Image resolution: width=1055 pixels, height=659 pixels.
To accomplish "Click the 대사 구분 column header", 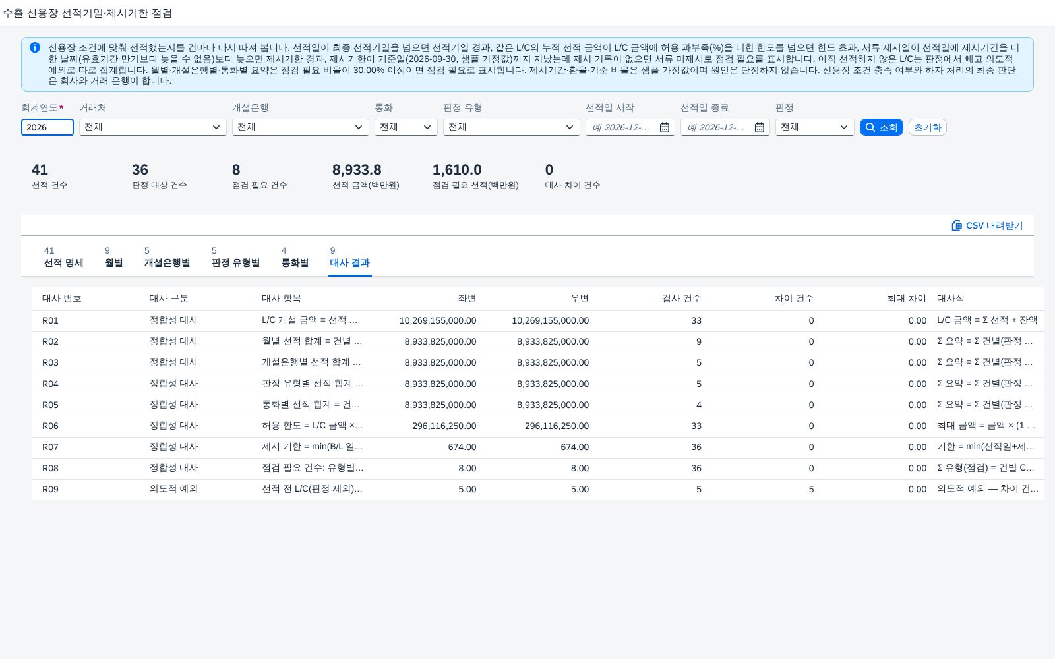I will tap(169, 299).
